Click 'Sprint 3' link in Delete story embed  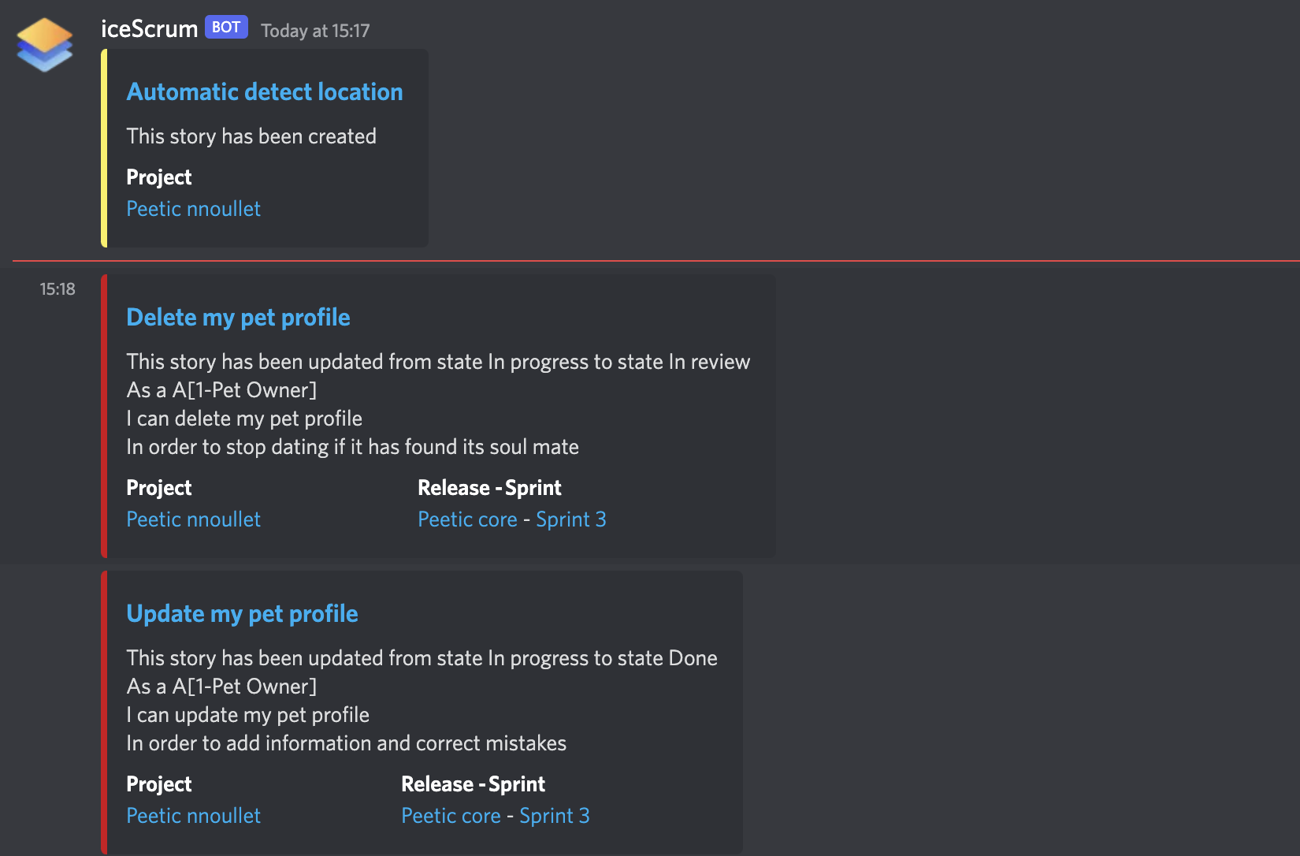click(x=570, y=519)
